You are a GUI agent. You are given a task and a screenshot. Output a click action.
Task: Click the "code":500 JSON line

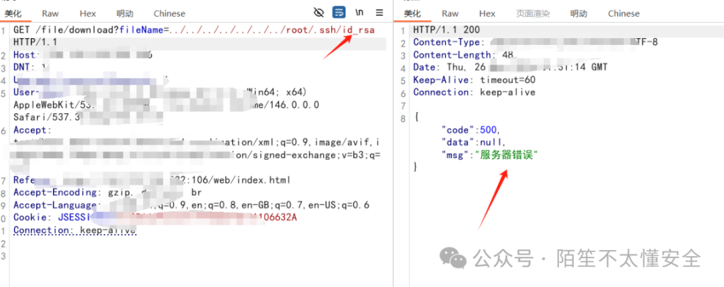tap(471, 130)
